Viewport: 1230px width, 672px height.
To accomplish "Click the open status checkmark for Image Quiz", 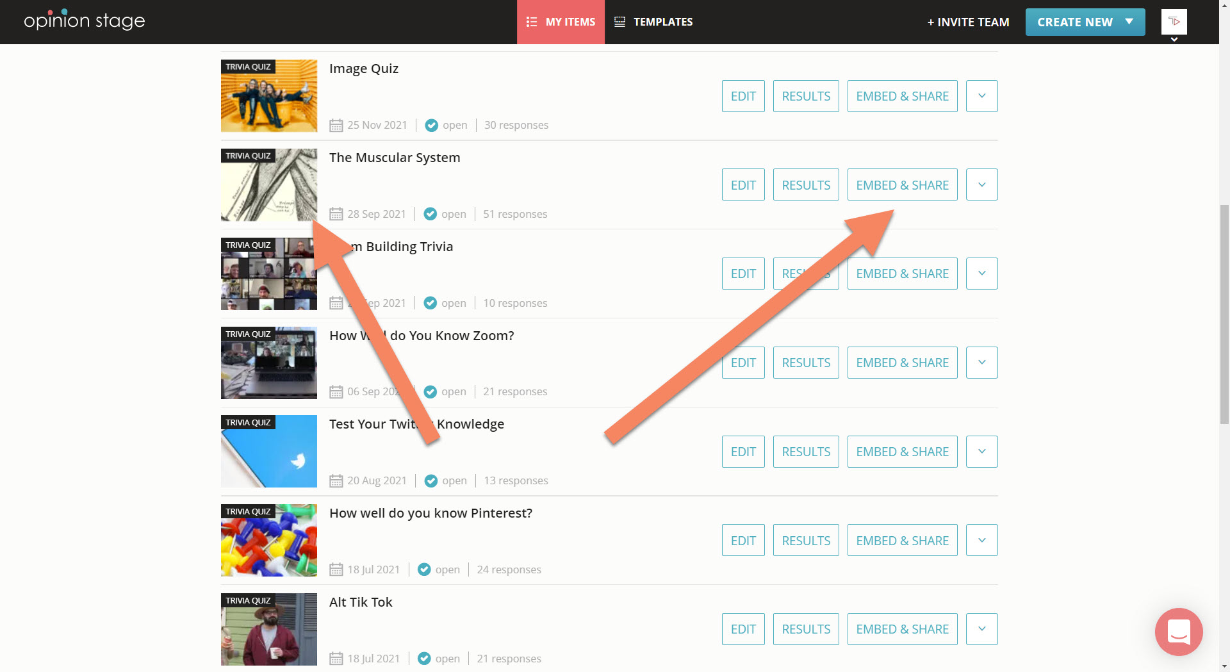I will [432, 125].
